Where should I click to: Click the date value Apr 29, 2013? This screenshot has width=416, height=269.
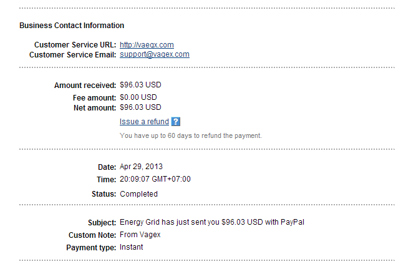click(141, 167)
